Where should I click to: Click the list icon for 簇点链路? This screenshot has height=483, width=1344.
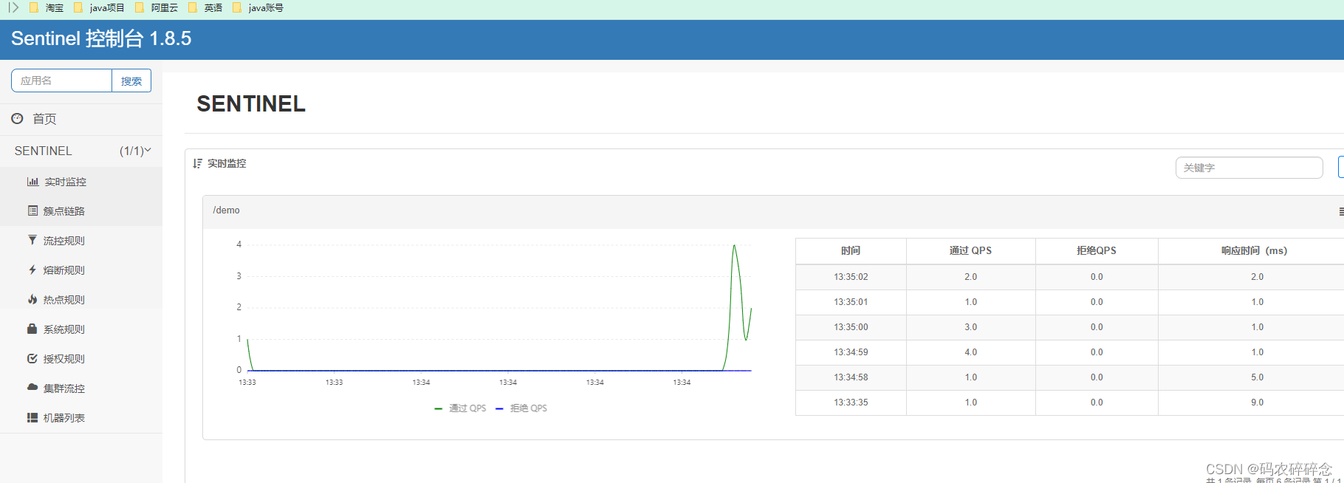coord(32,211)
